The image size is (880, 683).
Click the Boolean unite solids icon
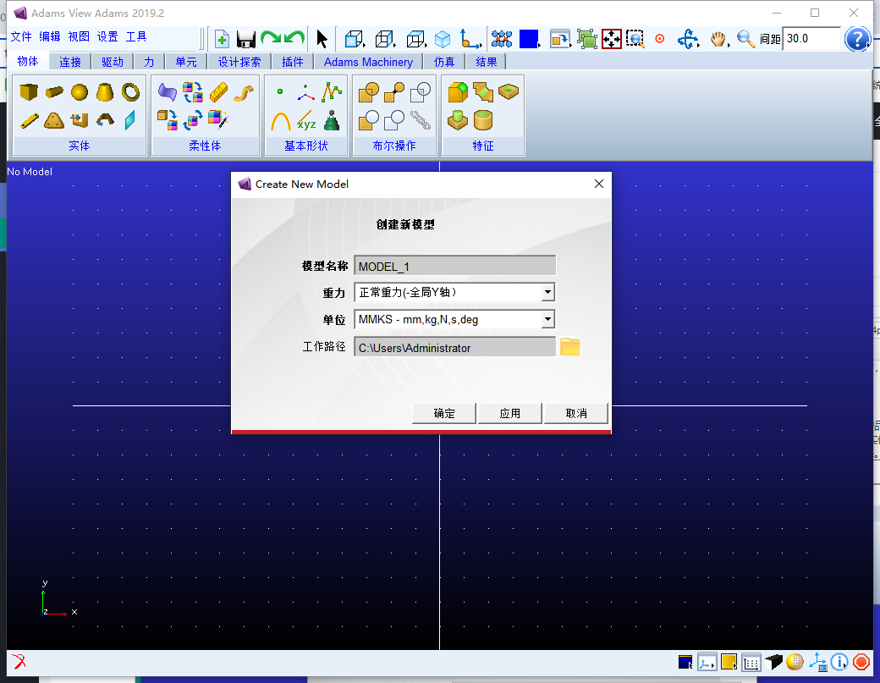tap(368, 91)
